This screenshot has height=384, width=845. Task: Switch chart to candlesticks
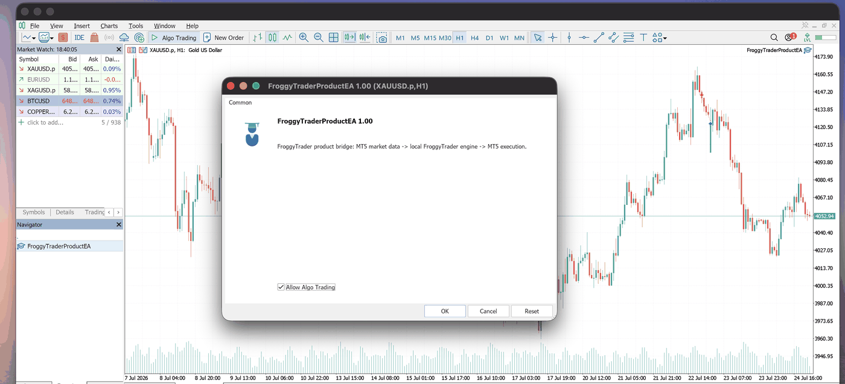point(272,37)
